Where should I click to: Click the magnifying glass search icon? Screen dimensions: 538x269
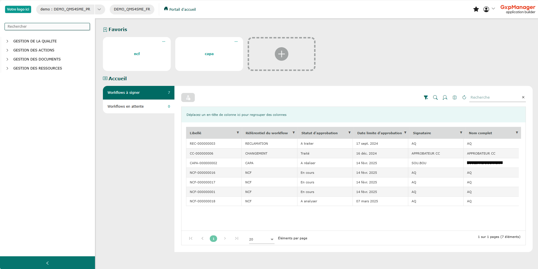pyautogui.click(x=435, y=97)
